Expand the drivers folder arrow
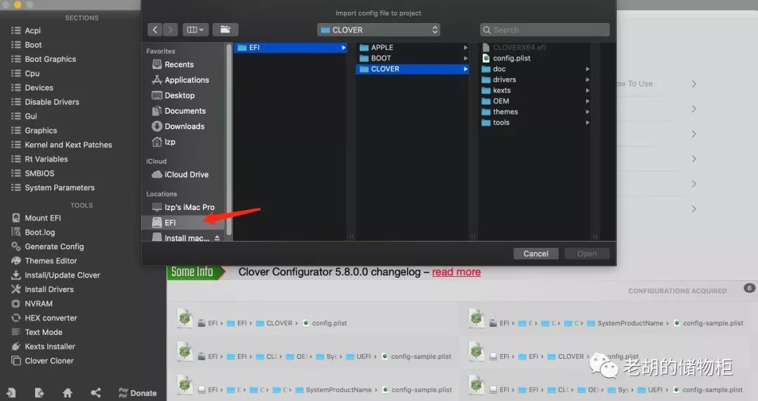This screenshot has width=758, height=401. pyautogui.click(x=587, y=80)
